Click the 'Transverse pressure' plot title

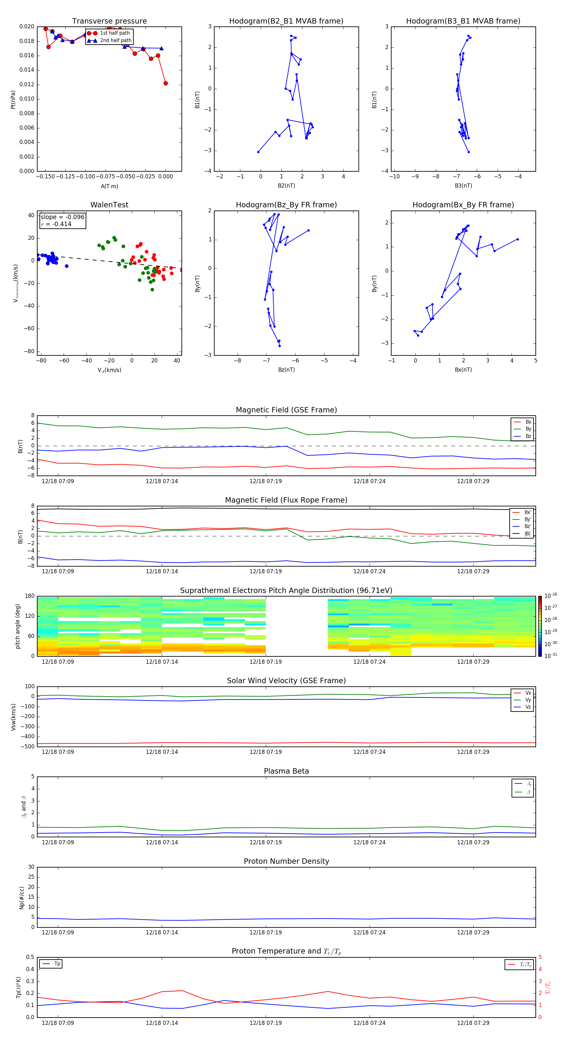pos(109,21)
